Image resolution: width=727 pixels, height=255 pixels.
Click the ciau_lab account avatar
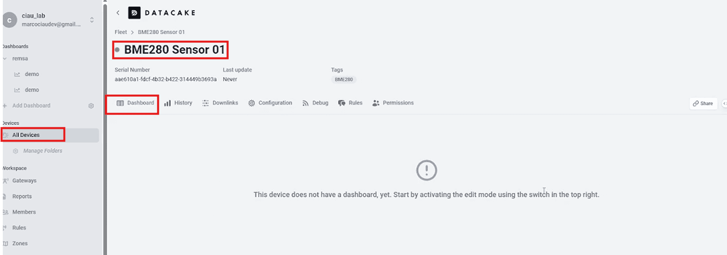tap(10, 20)
